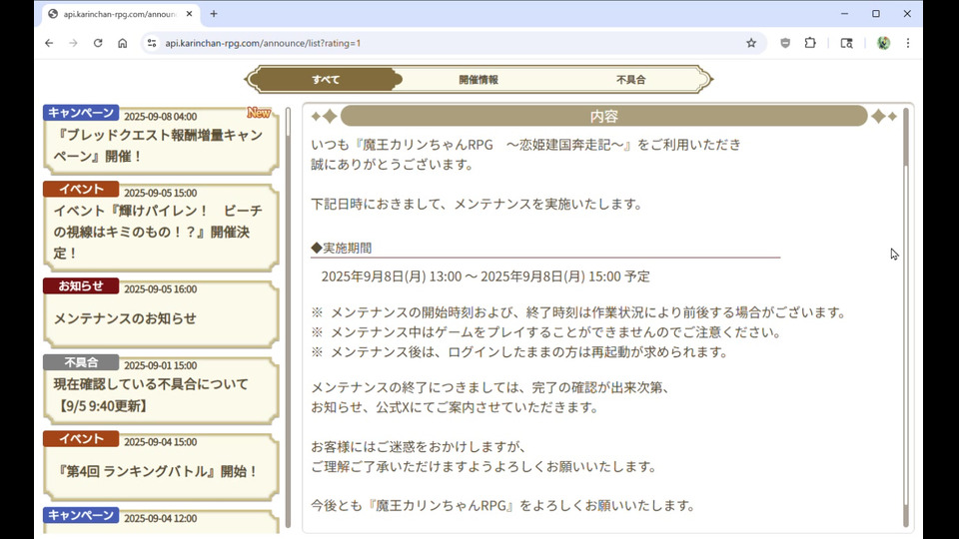
Task: Minimize the browser window
Action: click(845, 13)
